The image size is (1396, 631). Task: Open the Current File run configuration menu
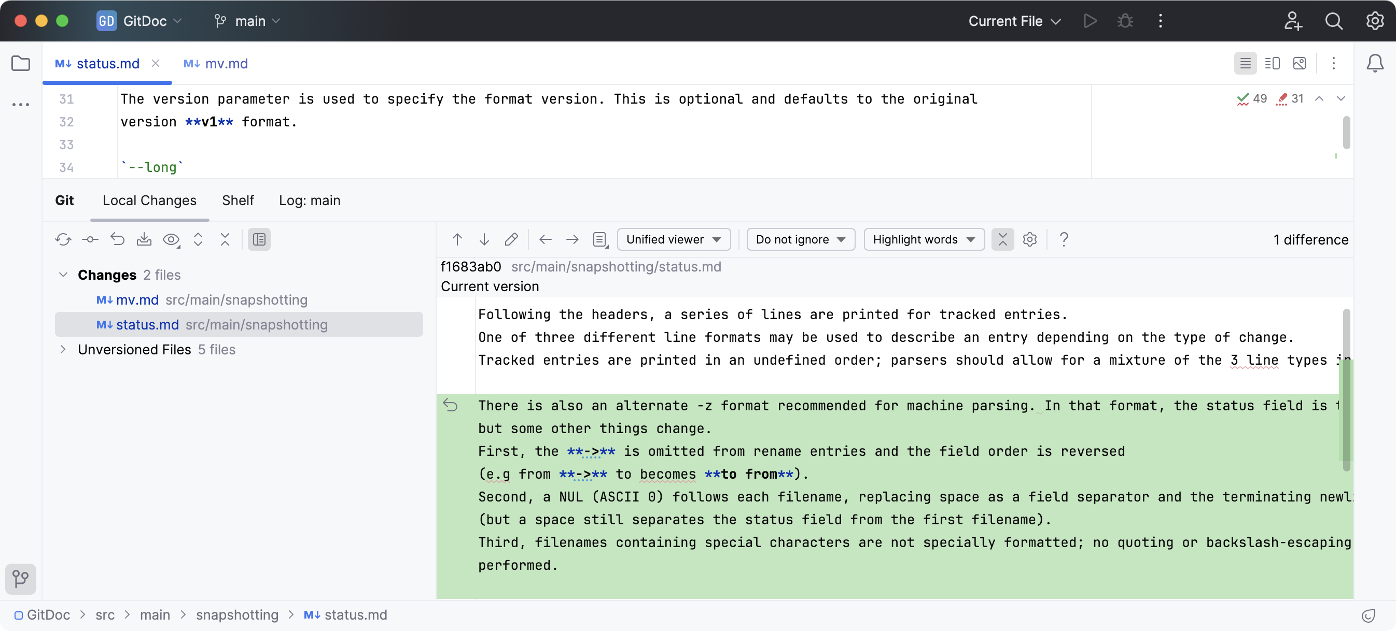[x=1013, y=21]
